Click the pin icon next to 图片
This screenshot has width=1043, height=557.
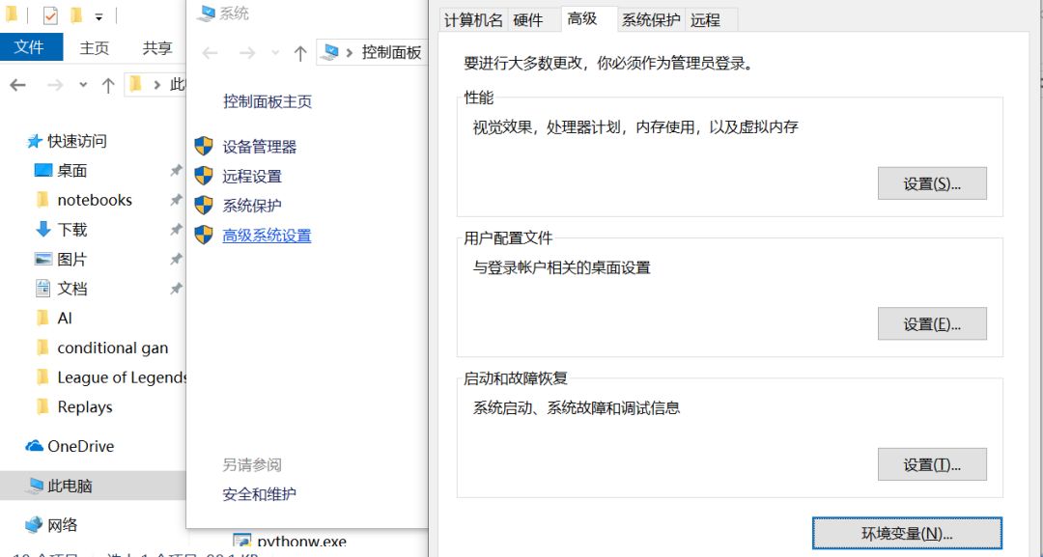(x=176, y=260)
